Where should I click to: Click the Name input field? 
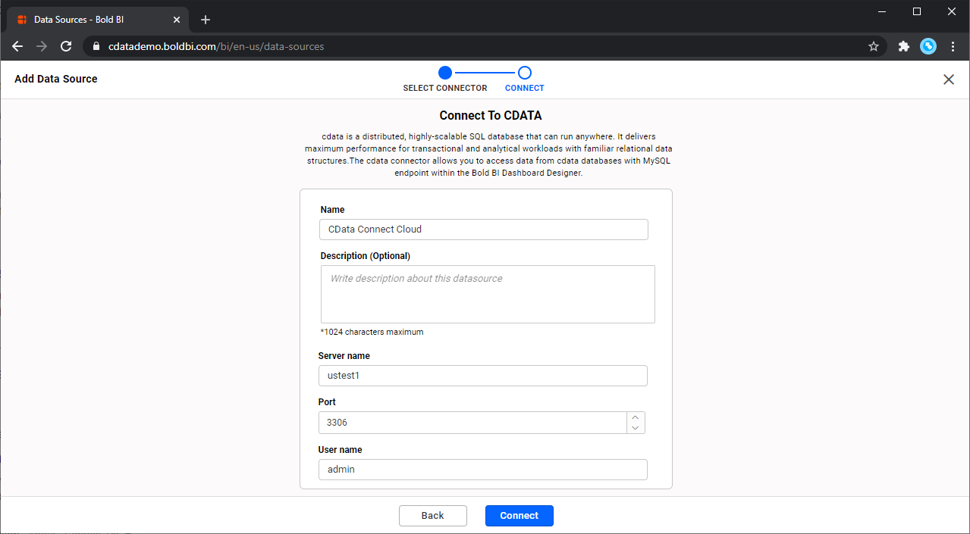pos(484,230)
